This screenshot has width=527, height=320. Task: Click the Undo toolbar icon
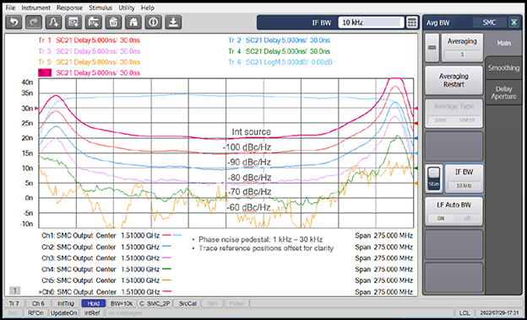pos(14,23)
